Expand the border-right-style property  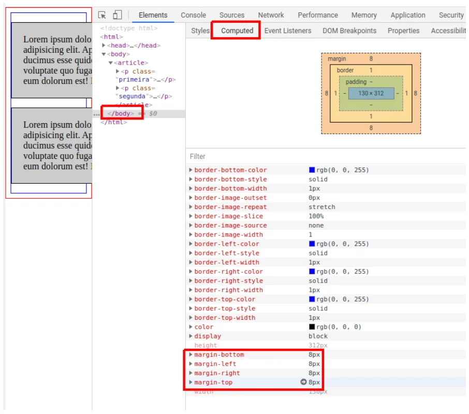pyautogui.click(x=190, y=280)
